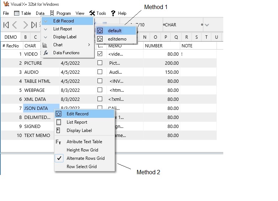
Task: Click the form icon next to default
Action: pos(100,31)
